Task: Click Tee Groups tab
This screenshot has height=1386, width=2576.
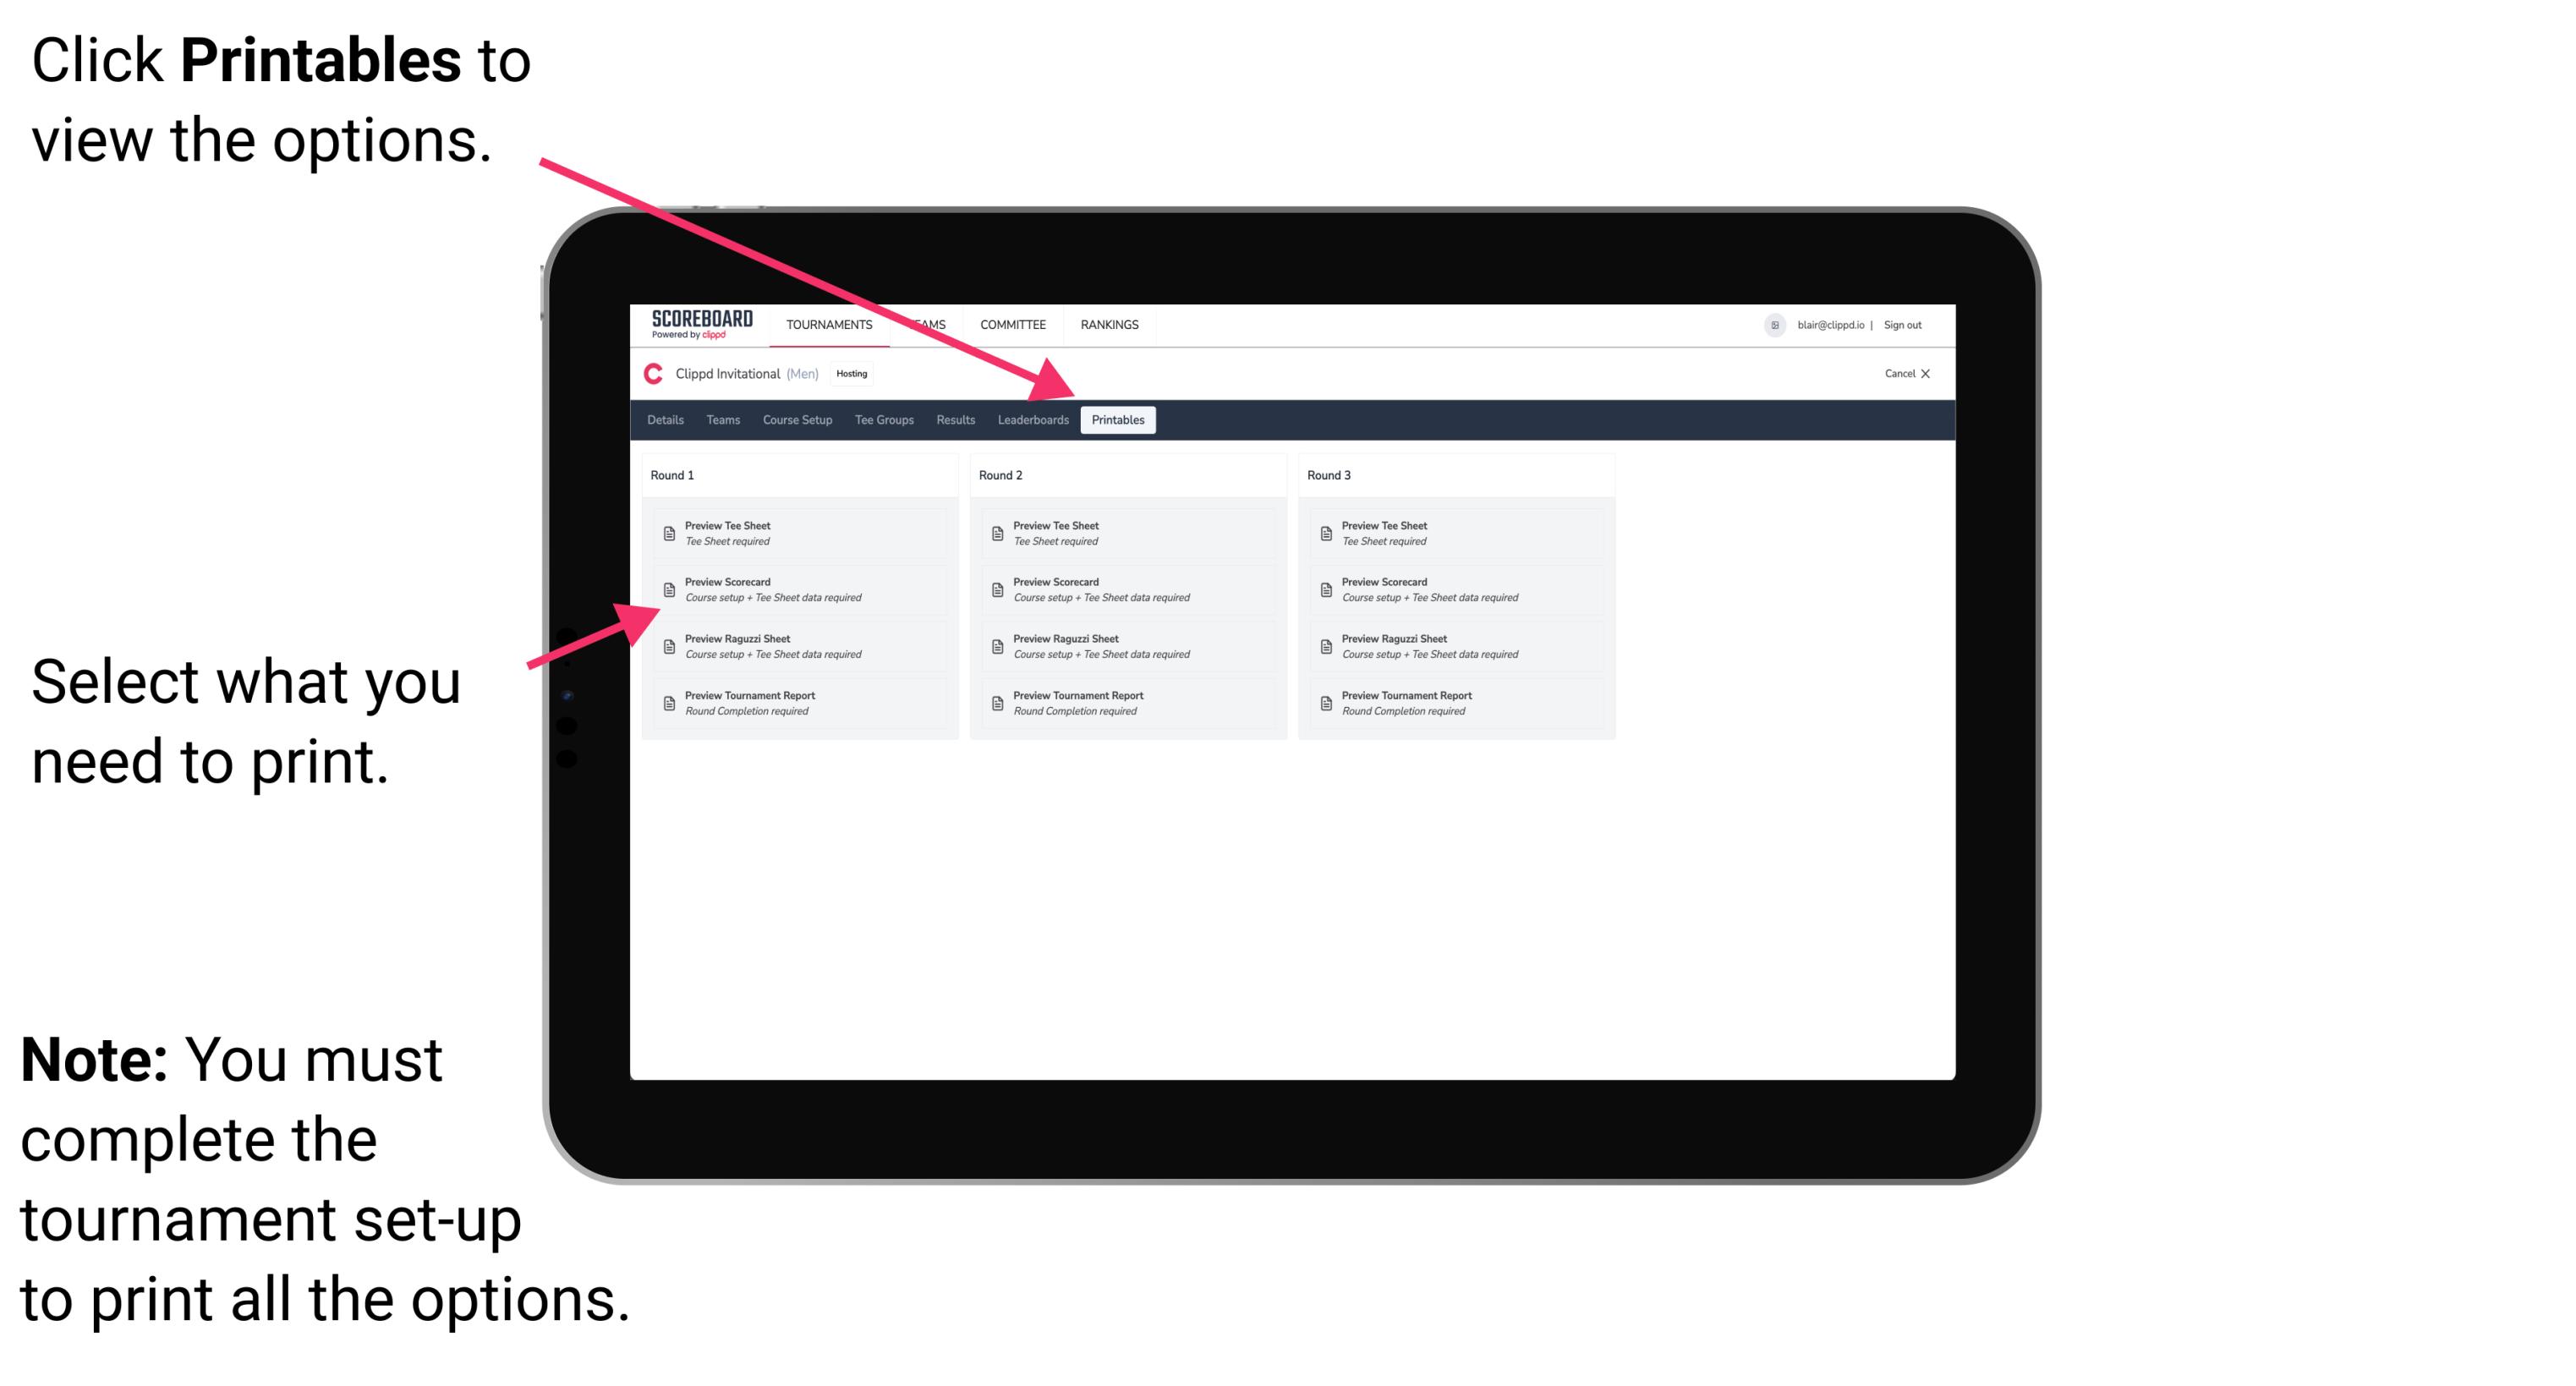Action: coord(881,420)
